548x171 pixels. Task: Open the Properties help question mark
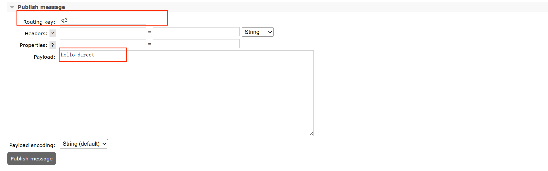tap(53, 45)
